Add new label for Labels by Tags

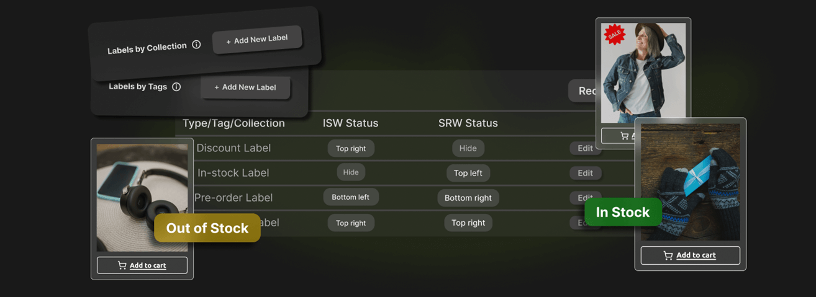point(245,87)
